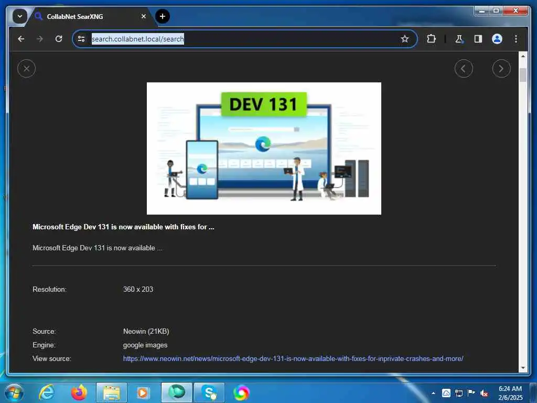Click the Resolution: label
This screenshot has width=537, height=403.
(x=50, y=289)
